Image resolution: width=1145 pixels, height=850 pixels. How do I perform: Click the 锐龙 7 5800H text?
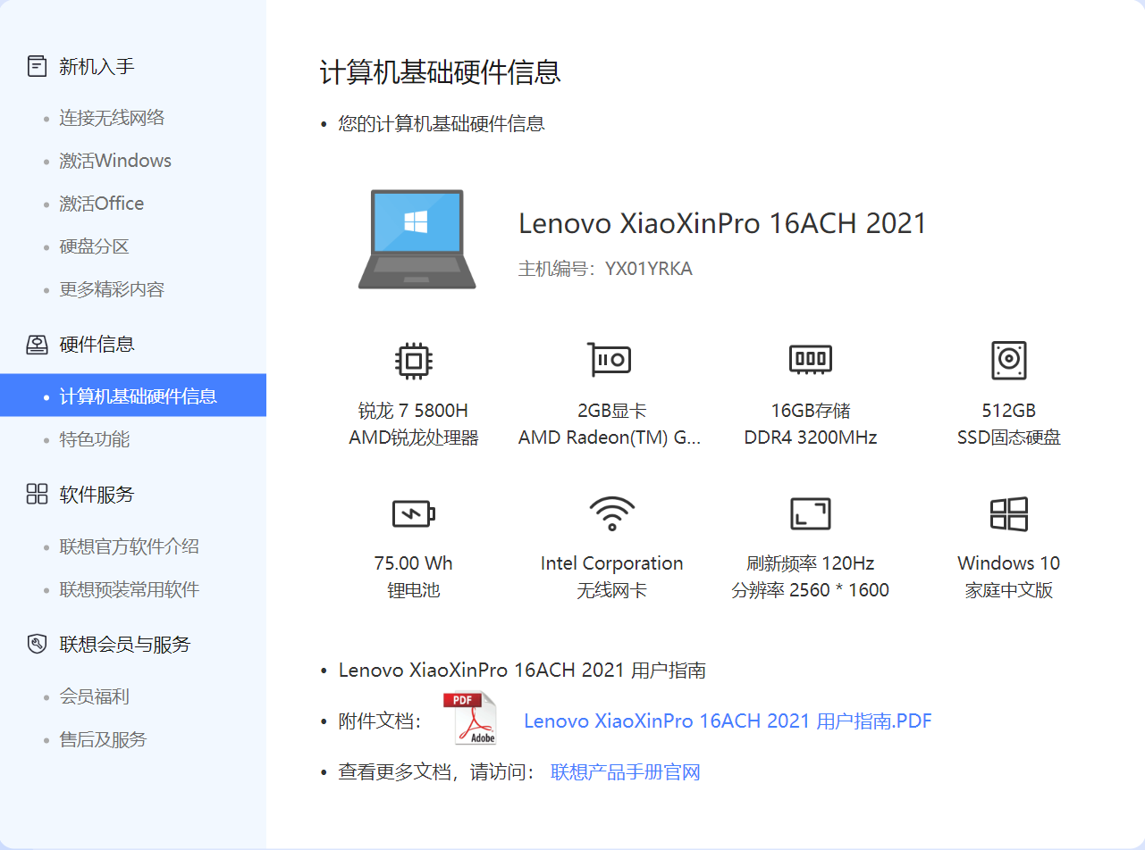click(413, 411)
